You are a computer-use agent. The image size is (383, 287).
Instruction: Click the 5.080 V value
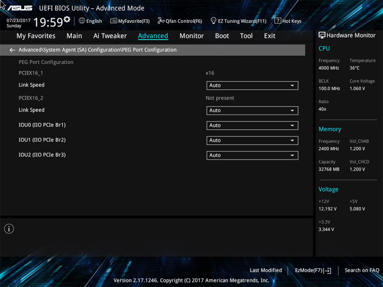click(x=357, y=209)
